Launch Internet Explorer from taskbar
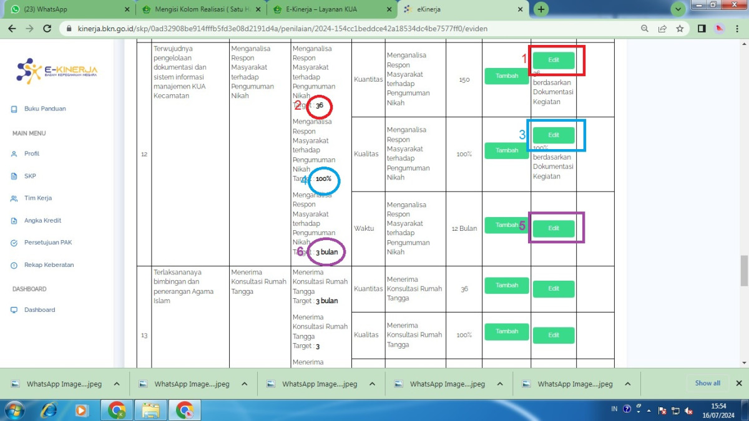Viewport: 749px width, 421px height. tap(48, 410)
